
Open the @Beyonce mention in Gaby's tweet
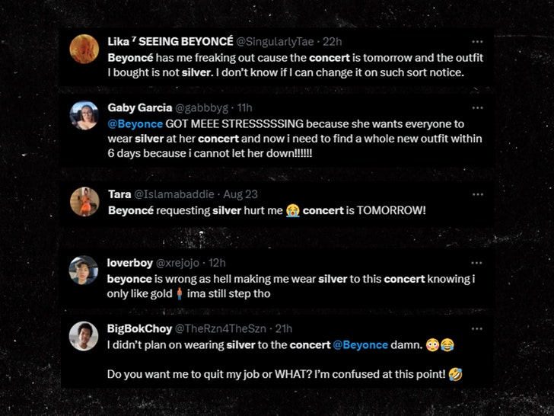coord(135,123)
